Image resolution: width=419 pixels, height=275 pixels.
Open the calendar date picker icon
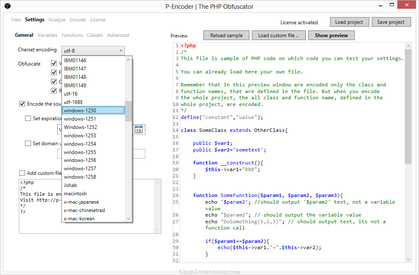point(139,129)
